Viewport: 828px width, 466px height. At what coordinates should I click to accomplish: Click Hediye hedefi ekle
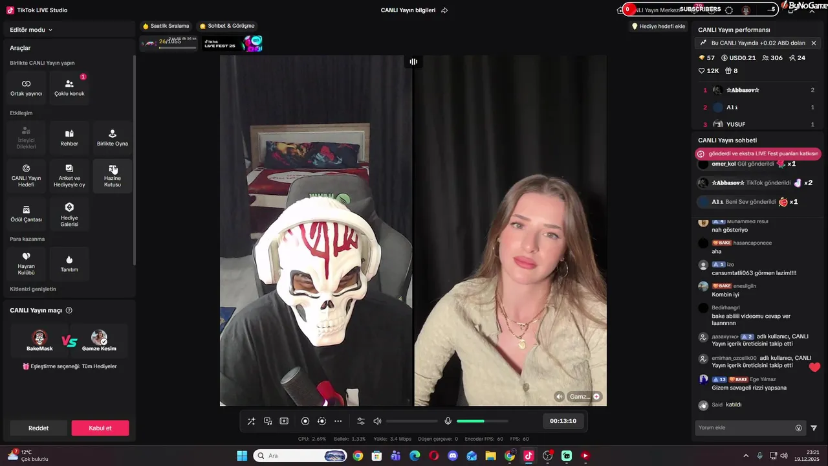coord(659,27)
